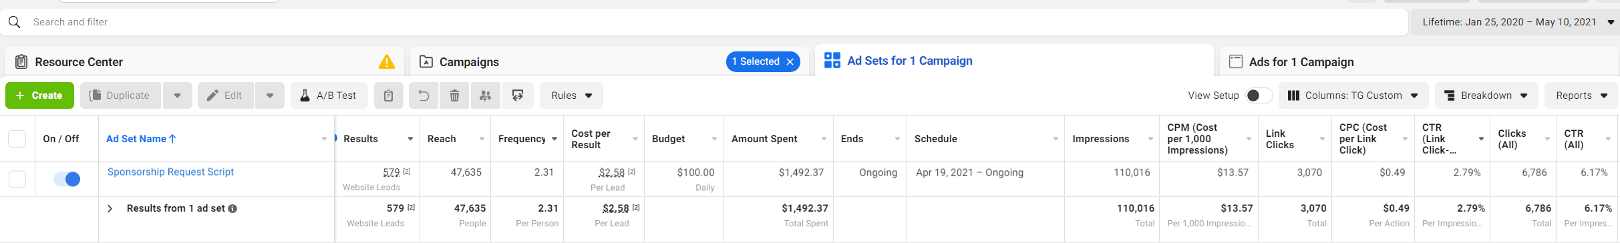This screenshot has height=243, width=1620.
Task: Open the Duplicate options dropdown arrow
Action: [x=177, y=95]
